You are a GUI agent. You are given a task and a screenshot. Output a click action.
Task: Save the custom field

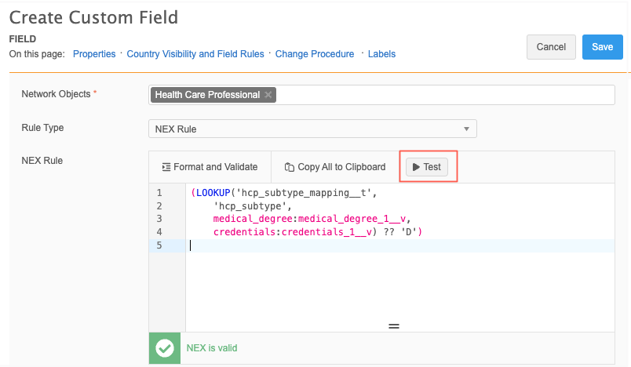[x=602, y=47]
